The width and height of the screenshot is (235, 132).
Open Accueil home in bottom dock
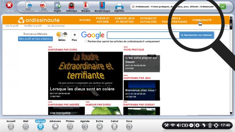click(11, 125)
